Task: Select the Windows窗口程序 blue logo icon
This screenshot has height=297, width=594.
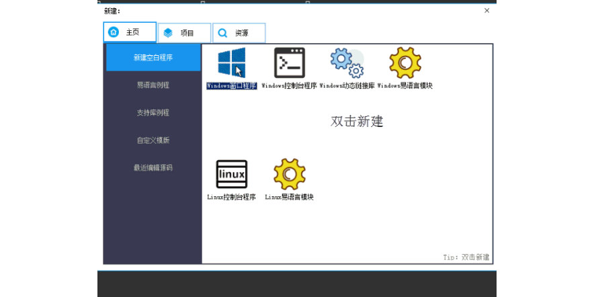Action: (232, 62)
